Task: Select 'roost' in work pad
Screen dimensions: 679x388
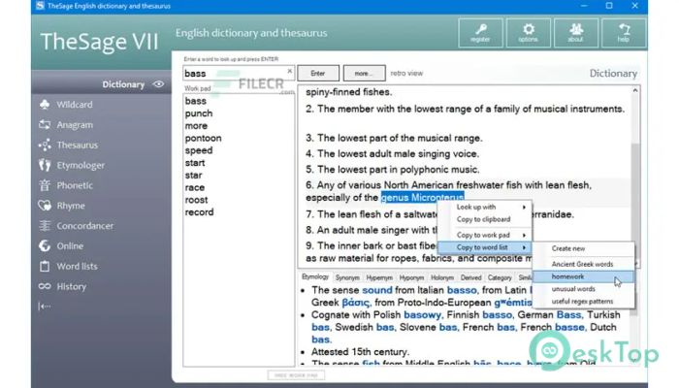Action: pos(197,200)
